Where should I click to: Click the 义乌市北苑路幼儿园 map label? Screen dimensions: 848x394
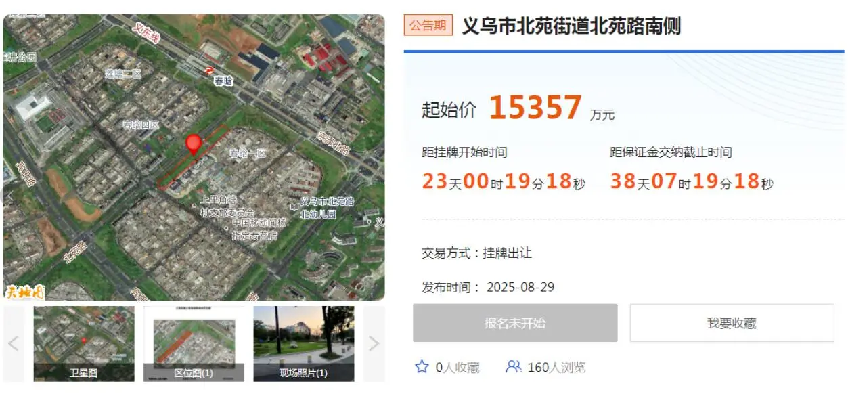coord(328,208)
